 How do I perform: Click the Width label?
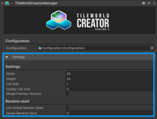pyautogui.click(x=10, y=74)
